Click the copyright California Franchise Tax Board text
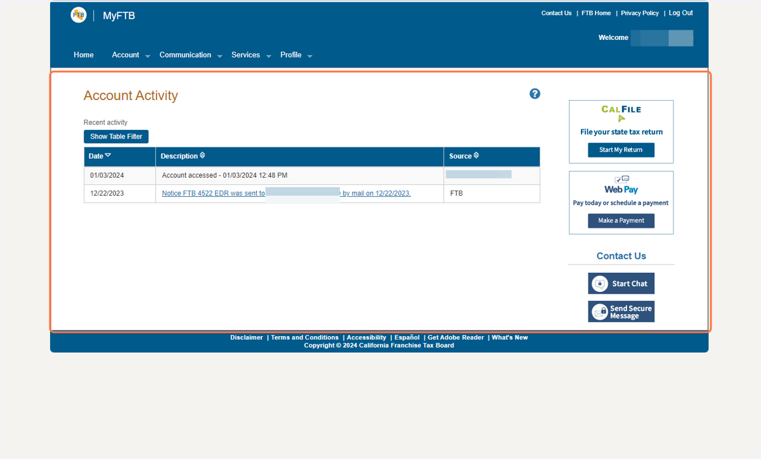The width and height of the screenshot is (761, 459). 379,346
